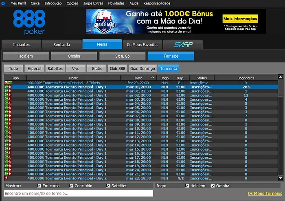Image resolution: width=285 pixels, height=201 pixels.
Task: Click the type icon for mar 21, 20:00 row
Action: pyautogui.click(x=8, y=174)
